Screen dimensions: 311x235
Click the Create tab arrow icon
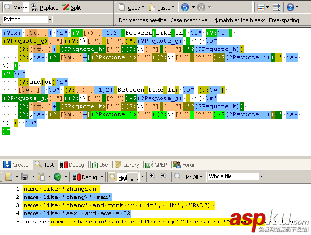7,164
